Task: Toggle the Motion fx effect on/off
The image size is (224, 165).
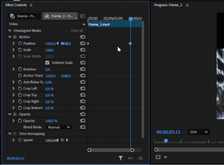Action: point(15,37)
